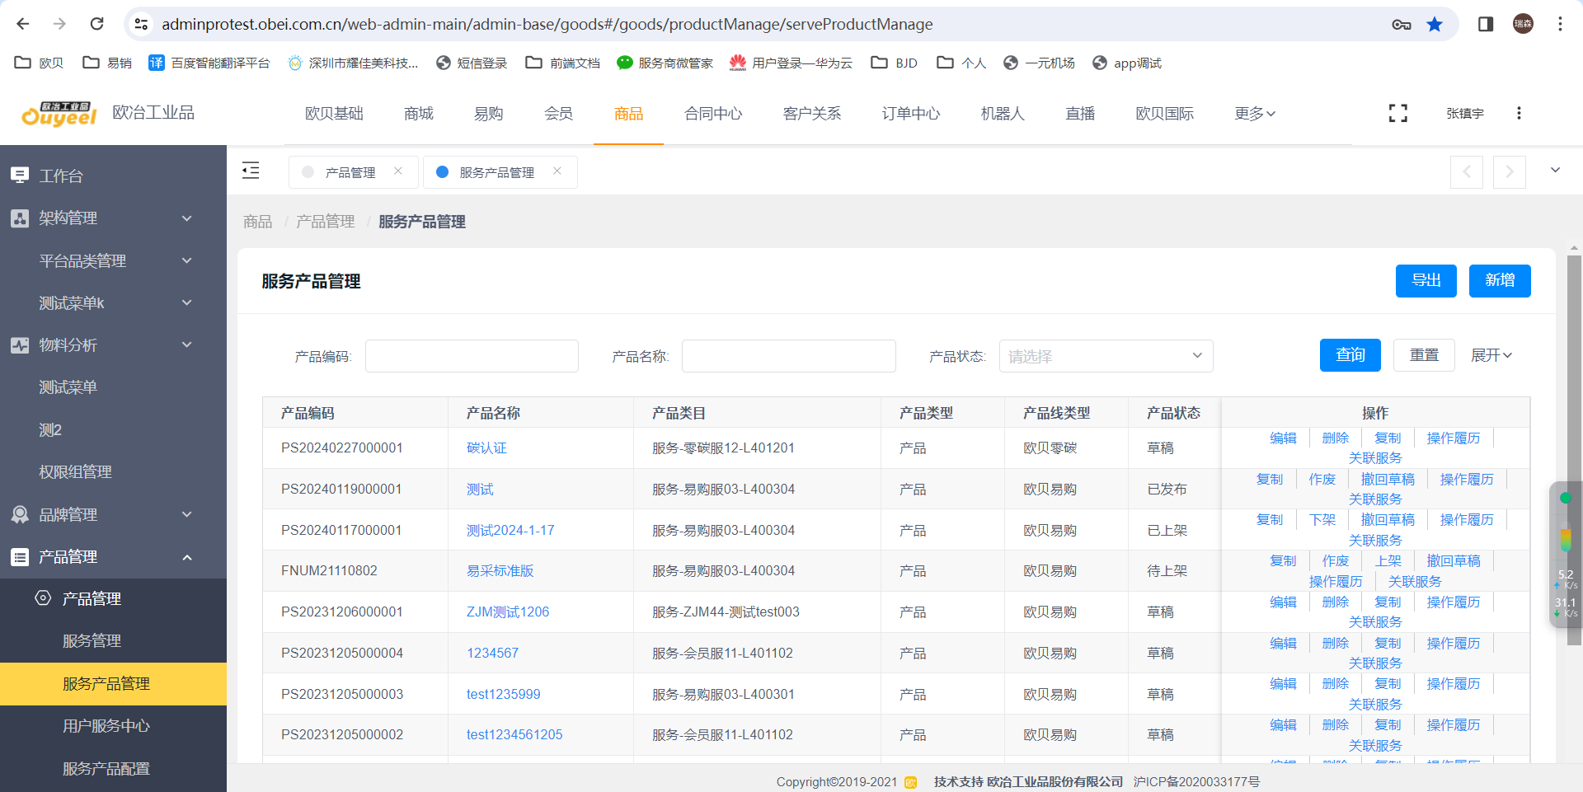Open the 服务管理 sidebar item
1583x792 pixels.
coord(113,641)
